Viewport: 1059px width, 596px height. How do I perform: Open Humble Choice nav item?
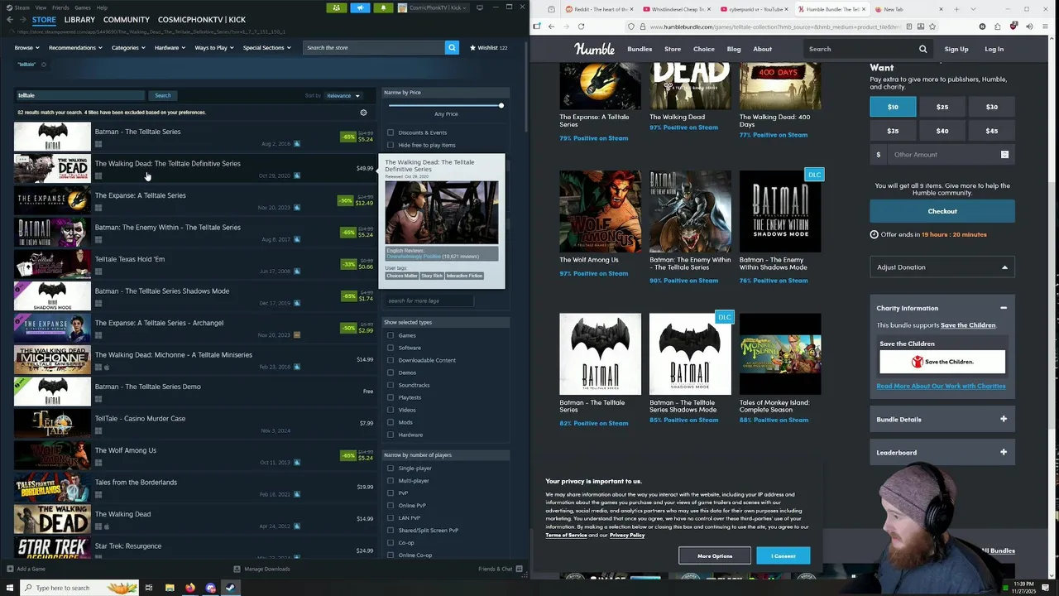click(704, 49)
